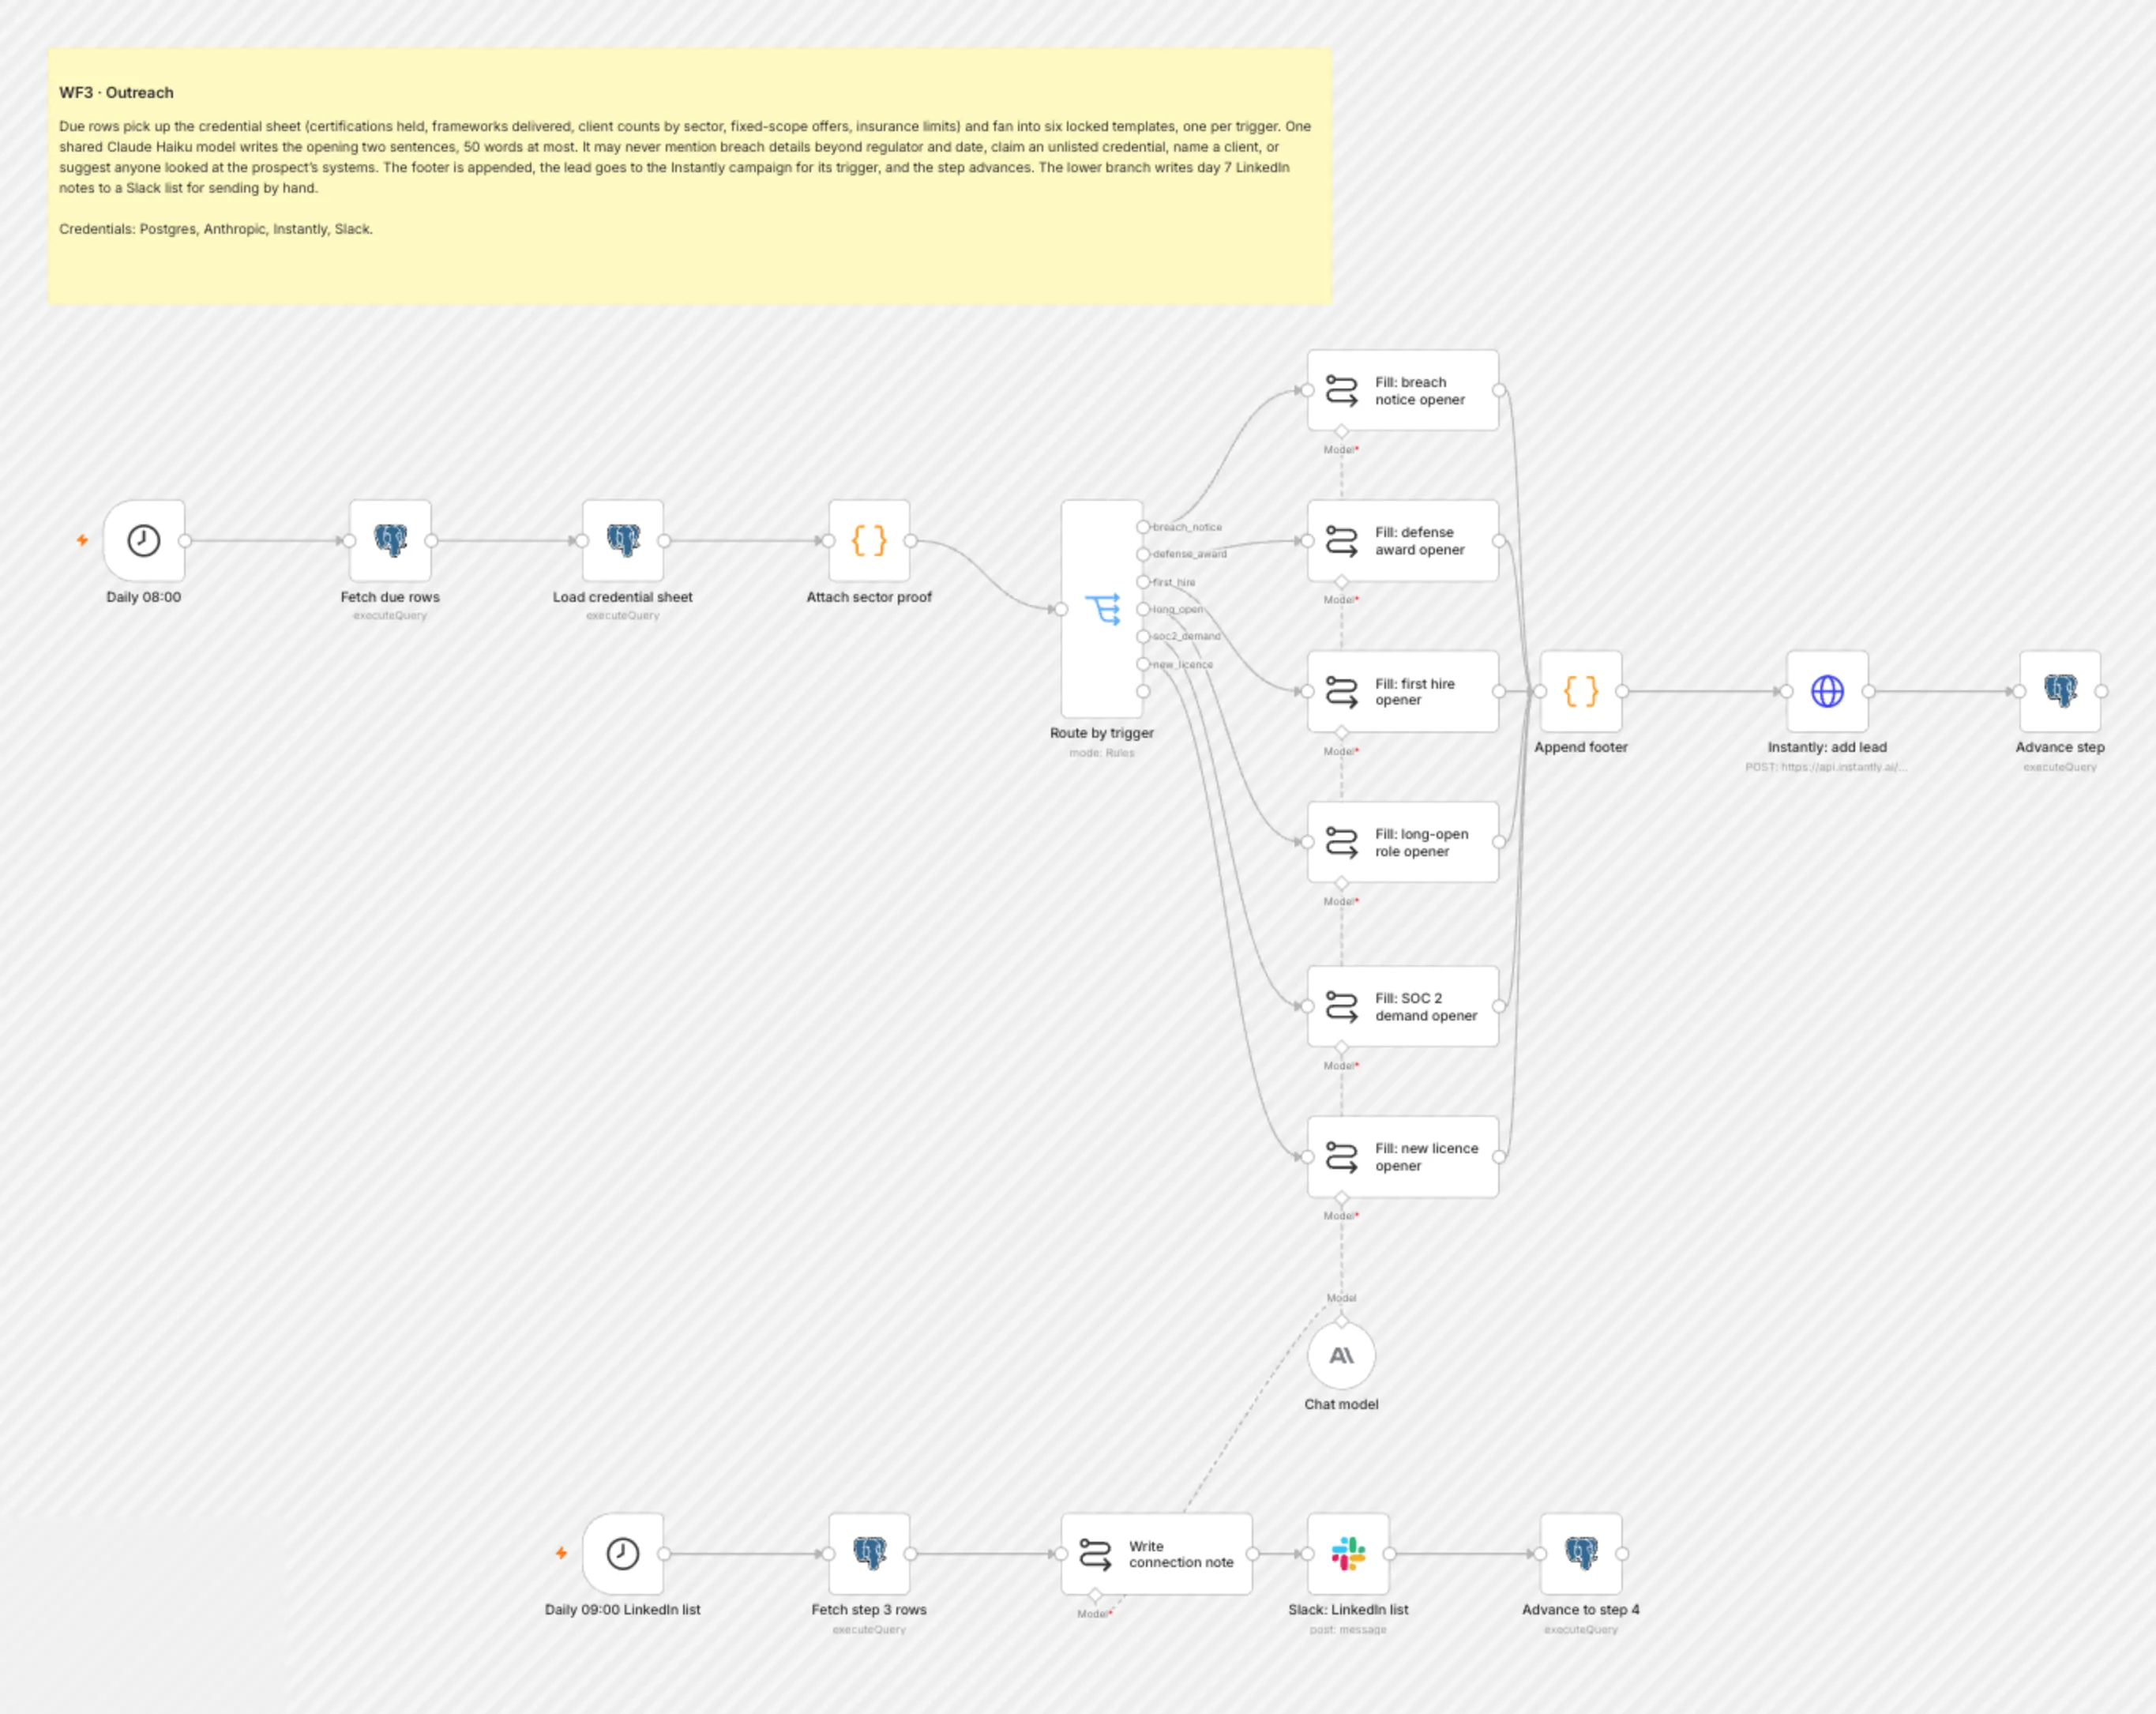Screen dimensions: 2156x1714
Task: Click the long_open output of Route by trigger
Action: 1143,608
